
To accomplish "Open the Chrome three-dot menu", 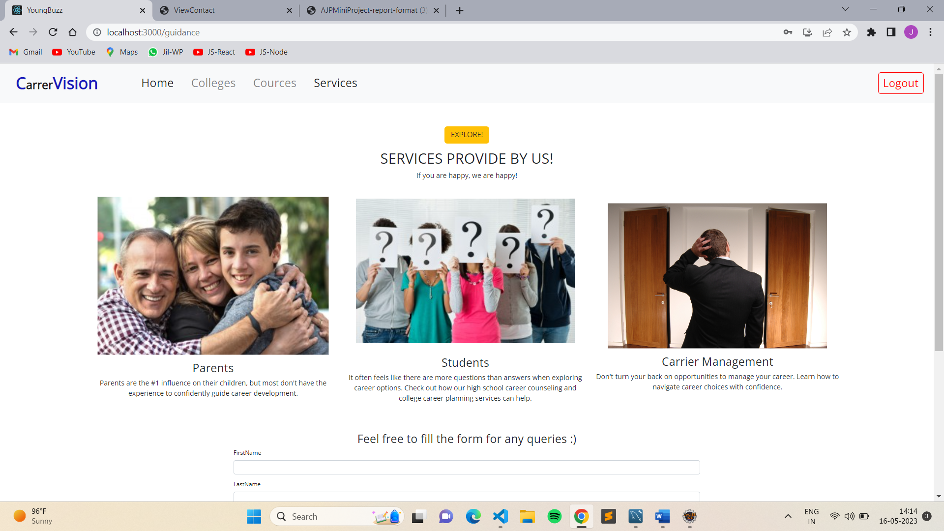I will point(930,32).
